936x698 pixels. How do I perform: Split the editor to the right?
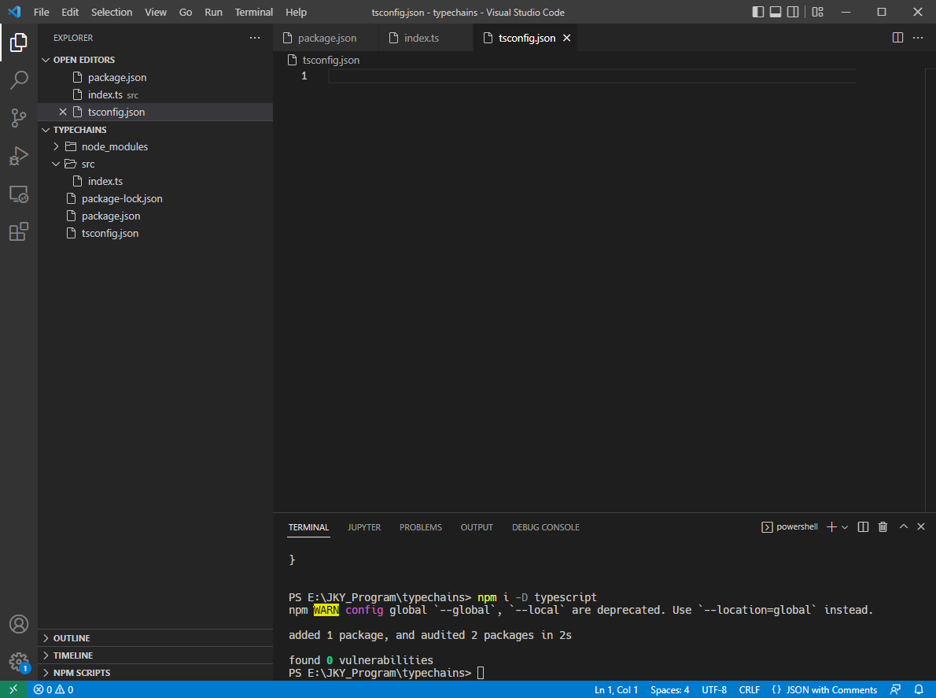897,38
